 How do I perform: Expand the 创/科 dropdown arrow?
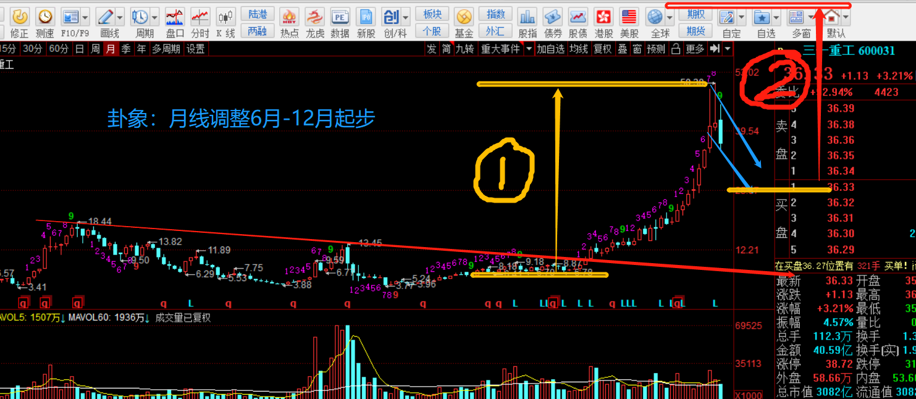405,17
